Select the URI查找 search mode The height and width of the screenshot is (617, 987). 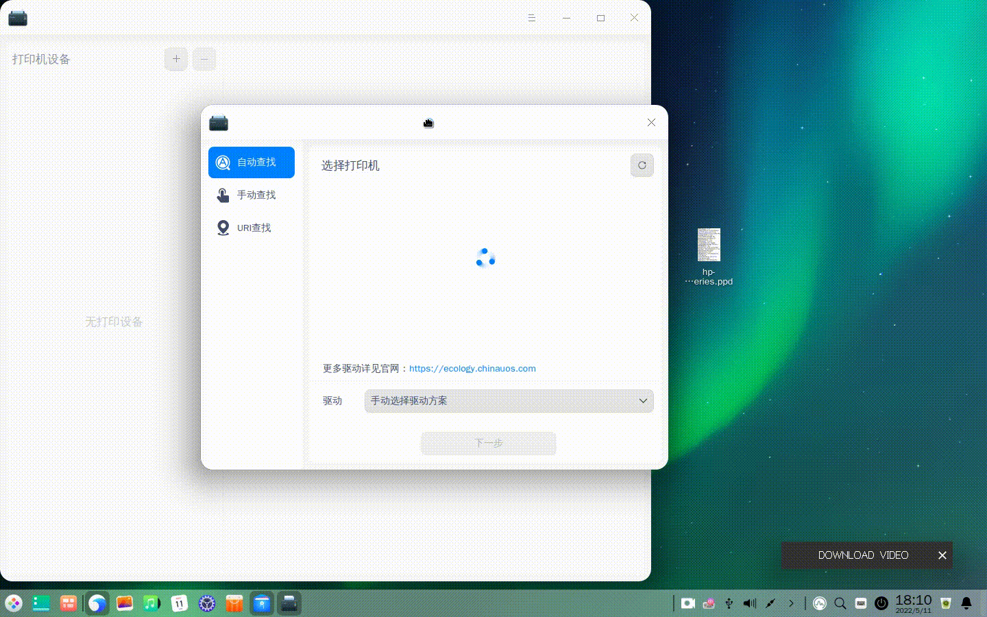(x=252, y=228)
